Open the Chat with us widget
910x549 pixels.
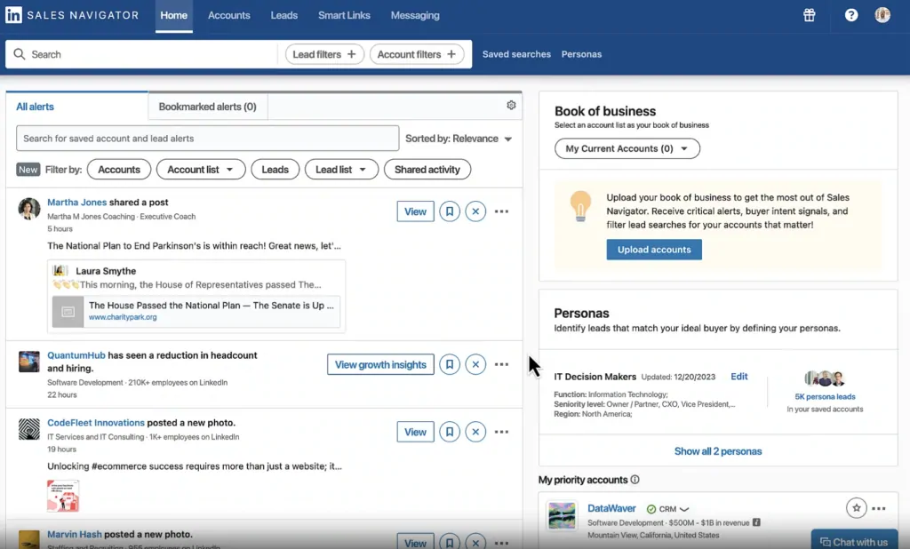click(854, 541)
